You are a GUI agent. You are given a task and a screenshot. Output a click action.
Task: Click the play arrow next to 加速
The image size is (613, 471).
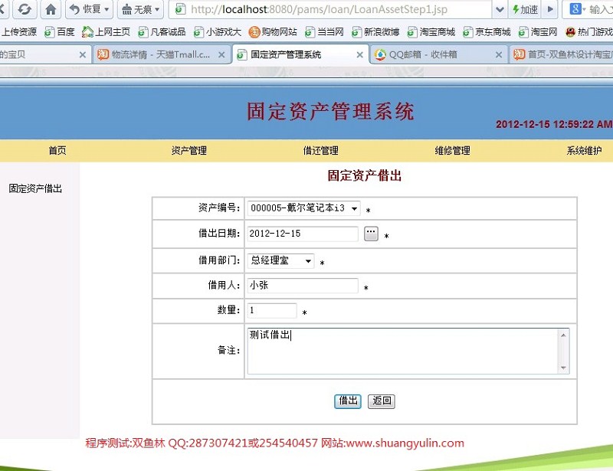[x=550, y=9]
